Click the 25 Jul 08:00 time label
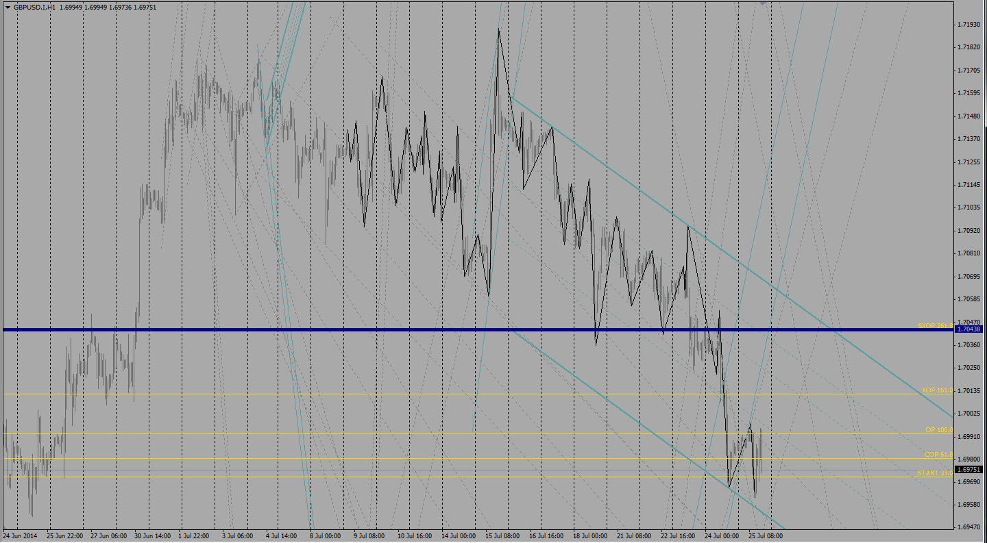987x543 pixels. pyautogui.click(x=765, y=535)
